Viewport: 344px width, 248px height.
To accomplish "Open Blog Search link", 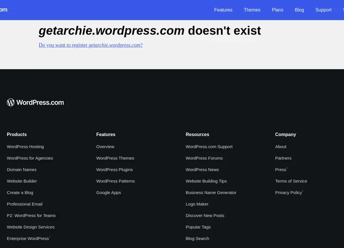I will point(197,239).
